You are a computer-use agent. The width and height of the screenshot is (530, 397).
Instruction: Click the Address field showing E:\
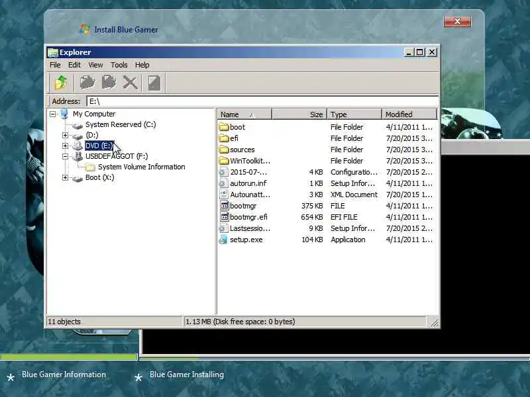(262, 101)
